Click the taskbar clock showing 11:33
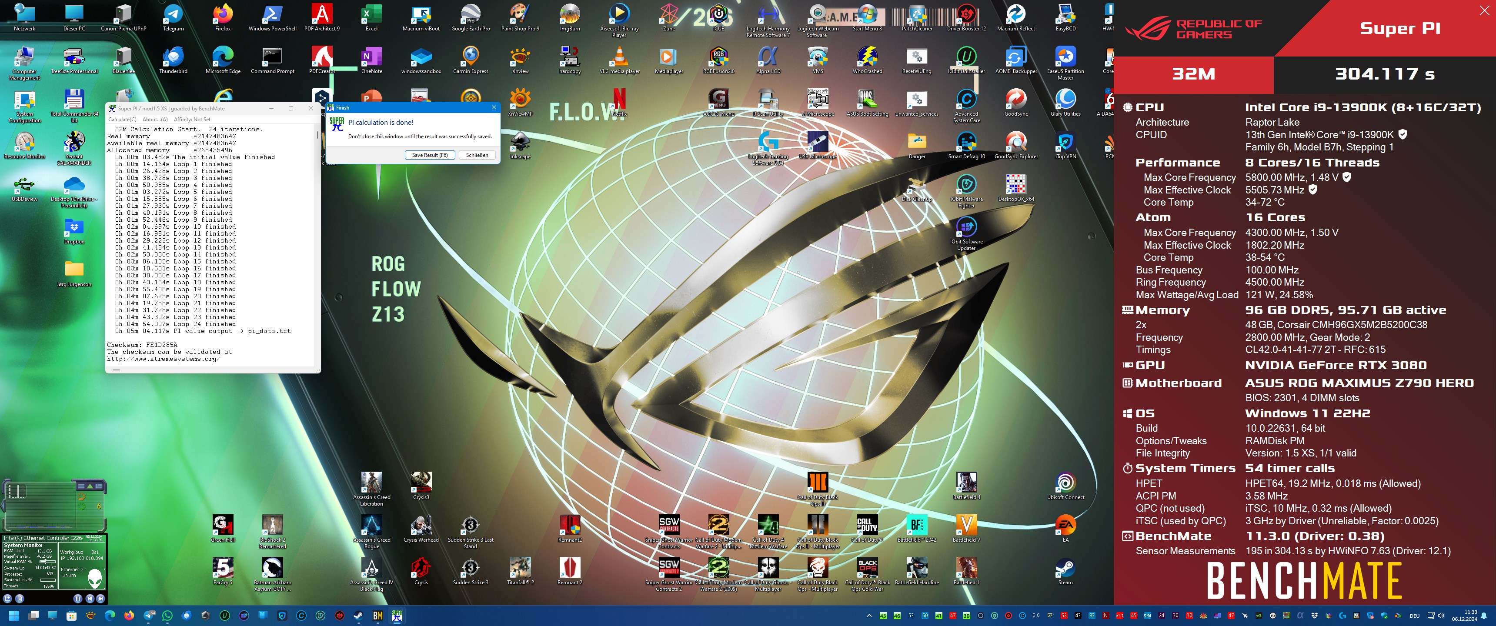Screen dimensions: 1496x626 point(1465,616)
